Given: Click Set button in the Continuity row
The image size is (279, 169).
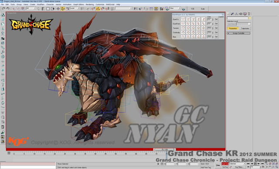Looking at the screenshot, I should tap(216, 32).
